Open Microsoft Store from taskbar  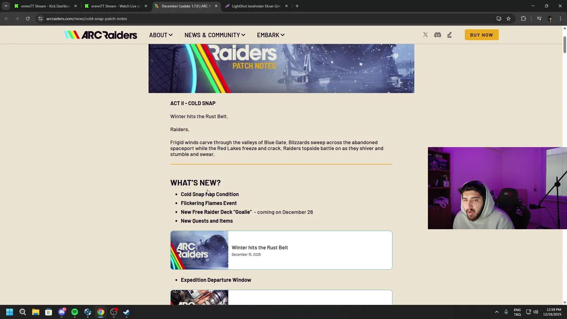49,312
